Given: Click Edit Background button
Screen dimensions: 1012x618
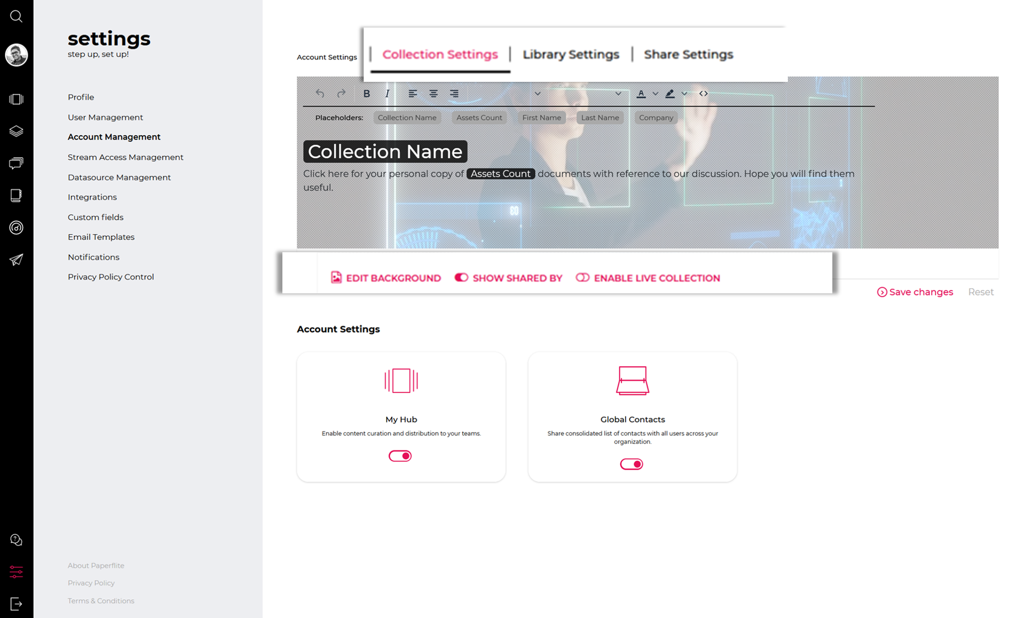Looking at the screenshot, I should pos(386,278).
